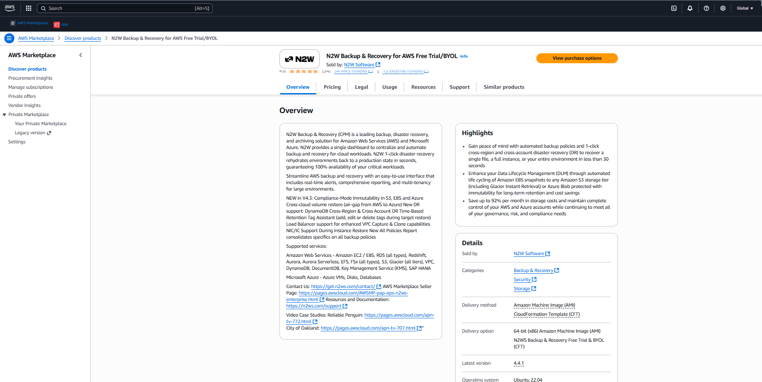Click the Info link beside product title
Image resolution: width=762 pixels, height=382 pixels.
pos(464,56)
